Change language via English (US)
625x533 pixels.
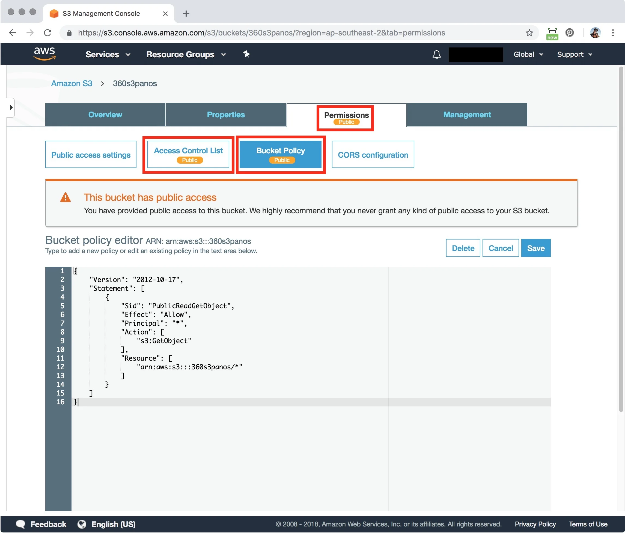pyautogui.click(x=114, y=524)
